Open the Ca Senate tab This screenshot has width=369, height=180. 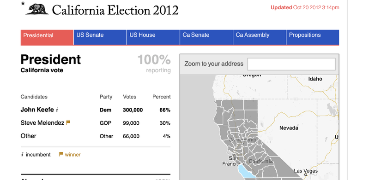coord(206,37)
